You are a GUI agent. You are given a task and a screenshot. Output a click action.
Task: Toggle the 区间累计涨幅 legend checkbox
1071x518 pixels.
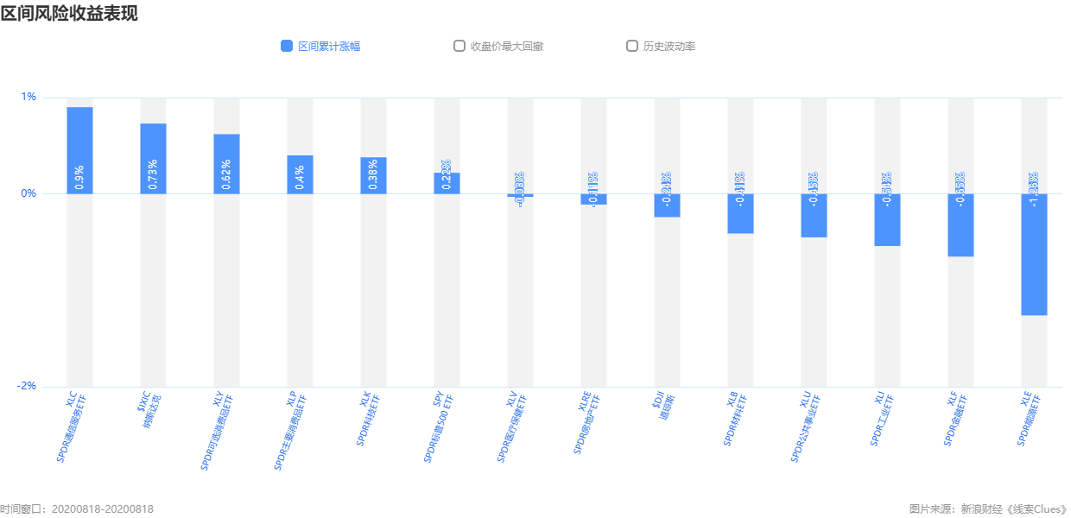tap(287, 46)
